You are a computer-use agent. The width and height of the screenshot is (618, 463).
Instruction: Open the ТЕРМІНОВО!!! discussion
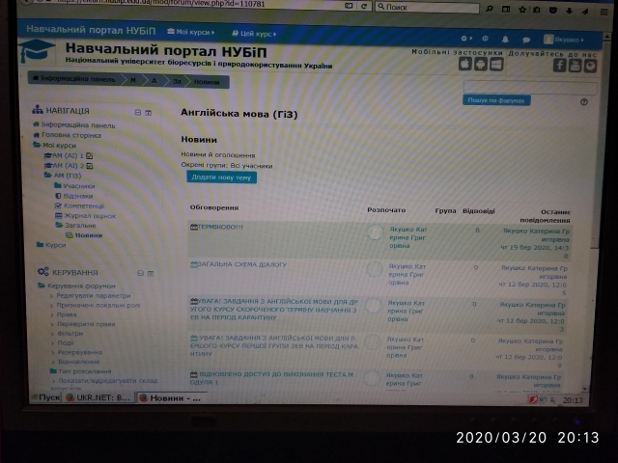220,228
